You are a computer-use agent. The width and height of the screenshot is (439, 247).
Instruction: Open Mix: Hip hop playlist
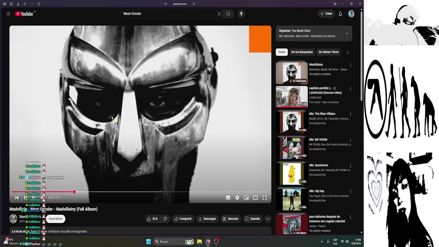(292, 199)
